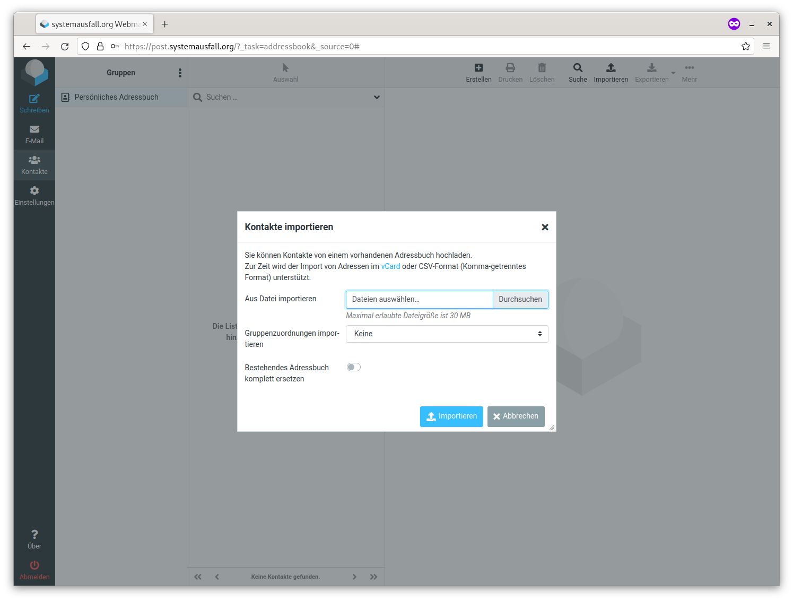
Task: Go to E-Mail in sidebar
Action: (34, 134)
